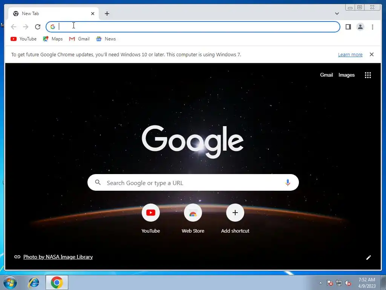Follow the Learn more link
386x290 pixels.
[350, 54]
